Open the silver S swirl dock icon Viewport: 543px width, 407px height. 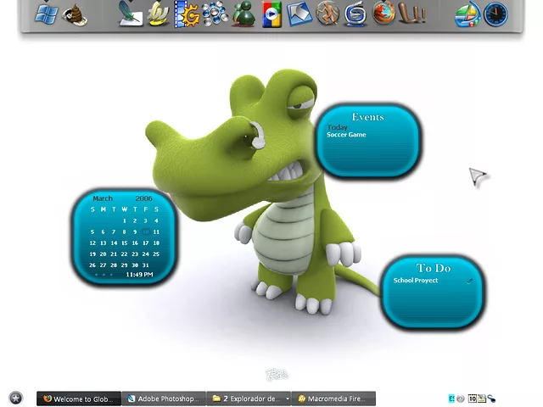click(355, 14)
